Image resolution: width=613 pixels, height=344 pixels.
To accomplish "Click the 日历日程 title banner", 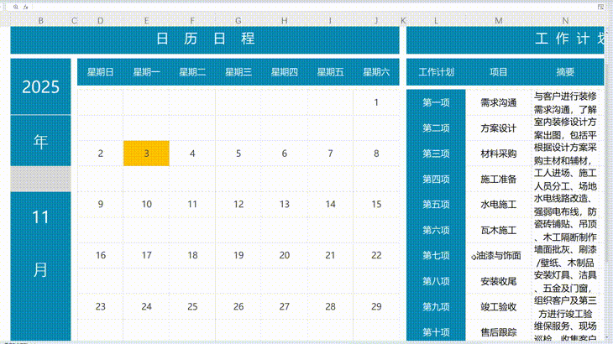I will click(205, 39).
